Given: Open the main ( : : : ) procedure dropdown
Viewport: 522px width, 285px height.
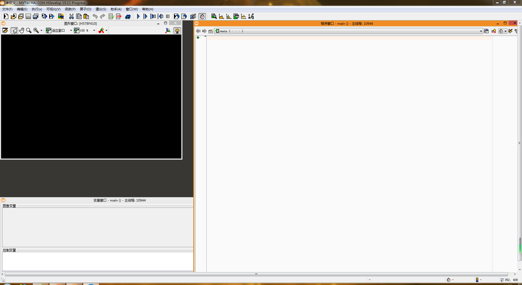Looking at the screenshot, I should click(349, 31).
